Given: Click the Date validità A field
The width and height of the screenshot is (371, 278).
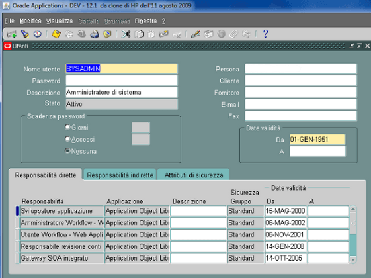Looking at the screenshot, I should [317, 151].
